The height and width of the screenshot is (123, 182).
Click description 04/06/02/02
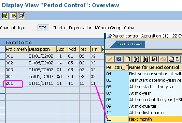[43, 63]
